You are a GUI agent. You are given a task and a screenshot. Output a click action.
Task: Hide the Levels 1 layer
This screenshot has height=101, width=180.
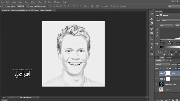pos(157,73)
